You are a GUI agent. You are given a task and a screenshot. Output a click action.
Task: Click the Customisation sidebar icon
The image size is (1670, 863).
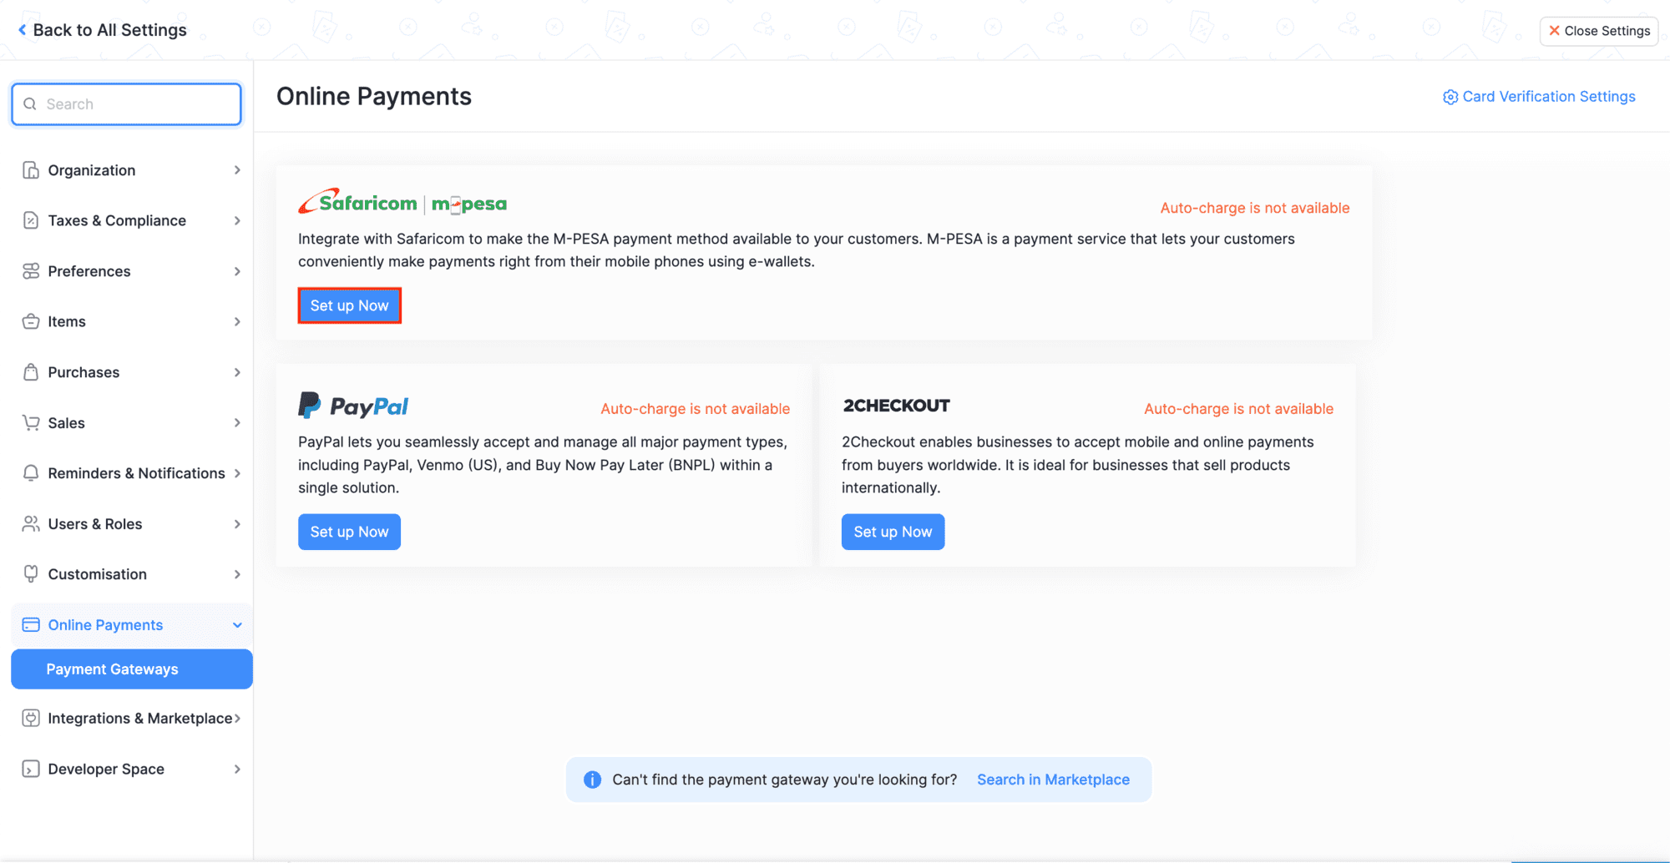pyautogui.click(x=31, y=573)
